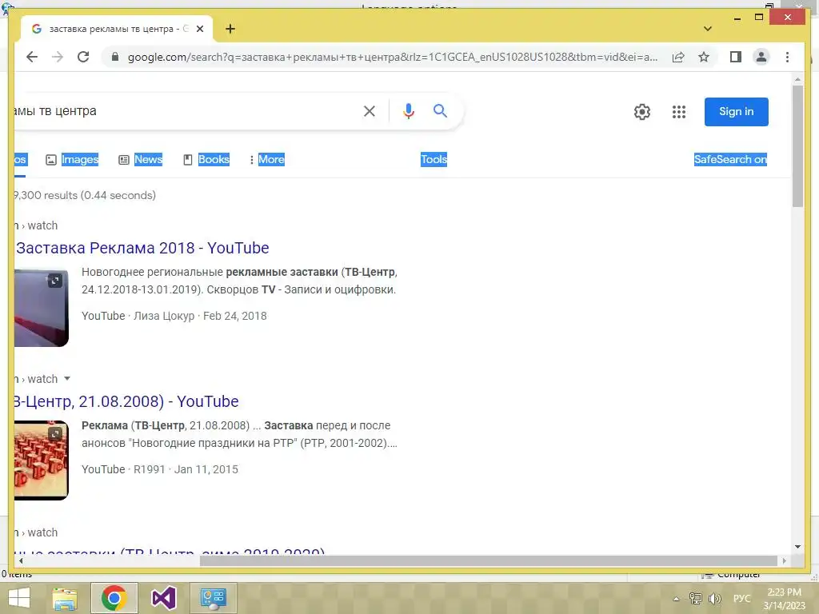Click the YouTube · R1991 · Jan 11, 2015 line
The width and height of the screenshot is (819, 614).
[x=160, y=469]
